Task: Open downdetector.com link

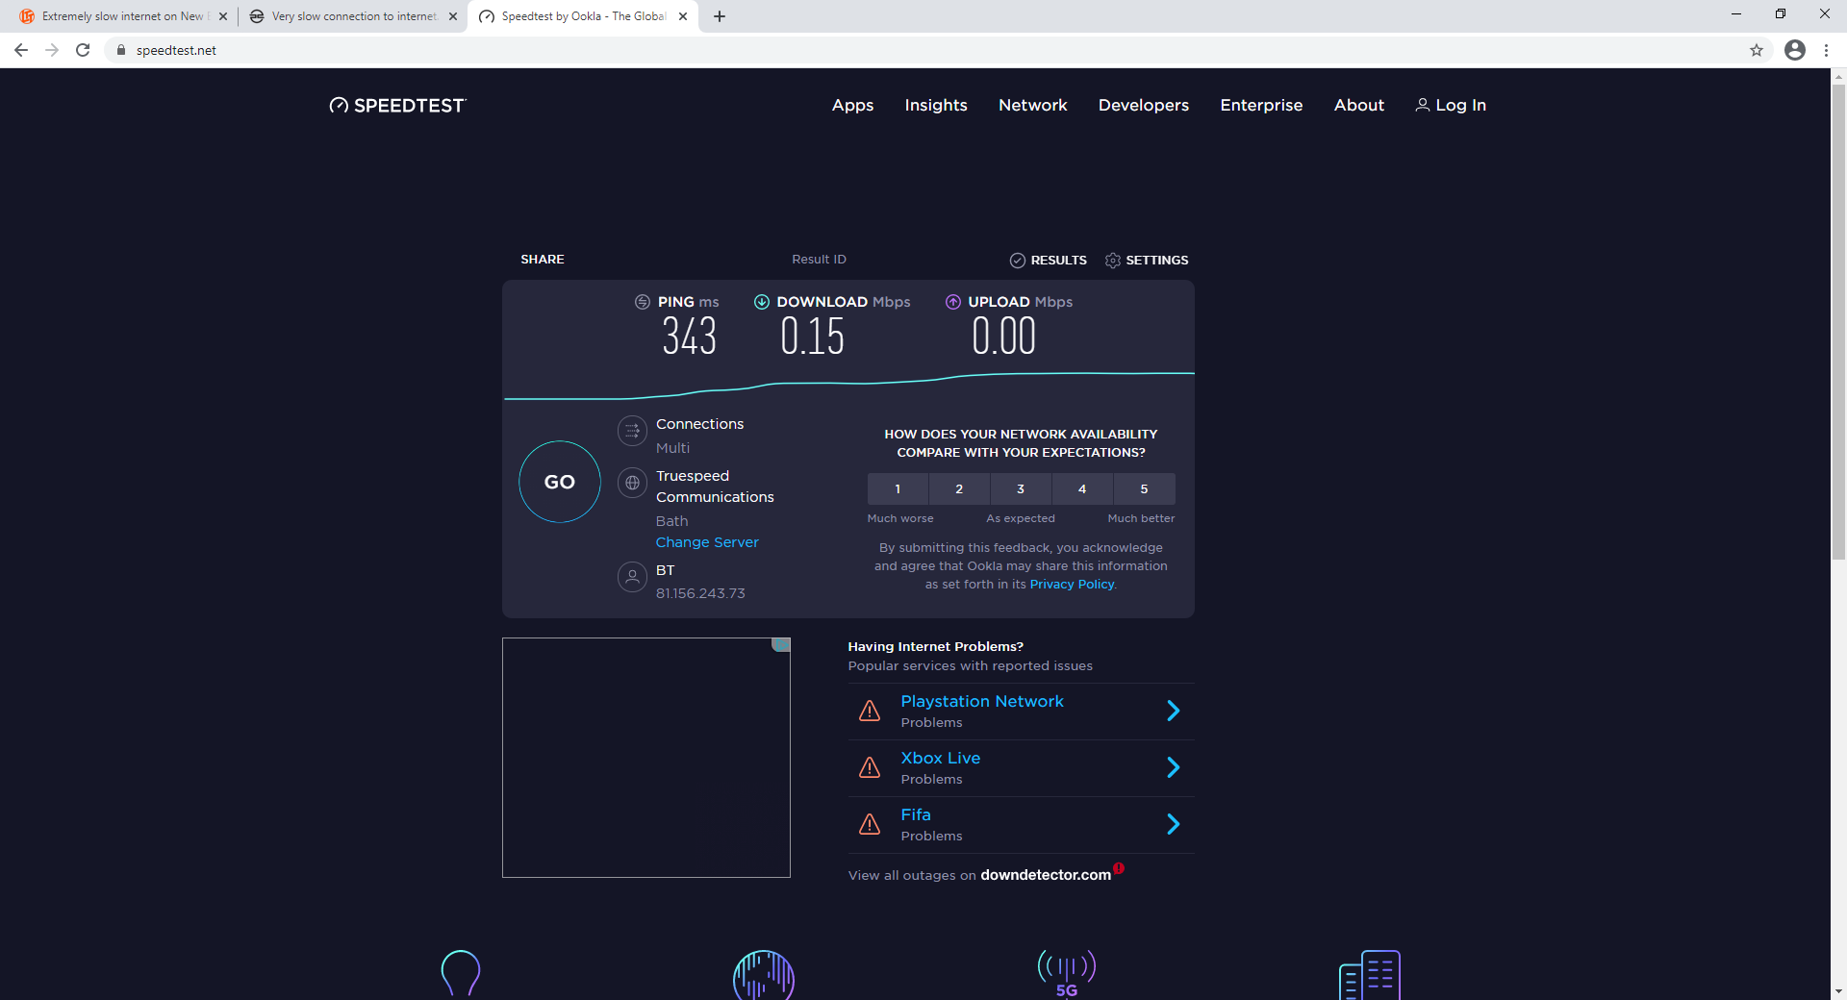Action: pyautogui.click(x=1046, y=875)
